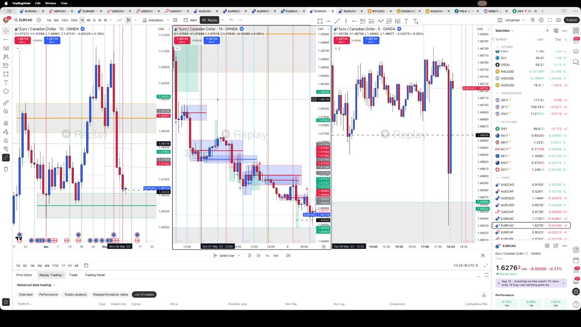Screen dimensions: 581x327
Task: Open timeframe interval dropdown chevron
Action: pos(111,20)
